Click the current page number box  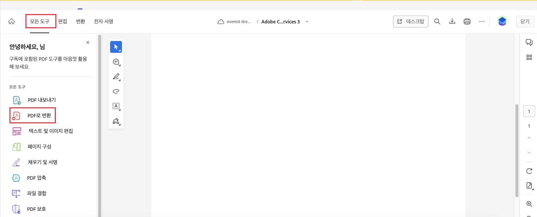tap(529, 111)
